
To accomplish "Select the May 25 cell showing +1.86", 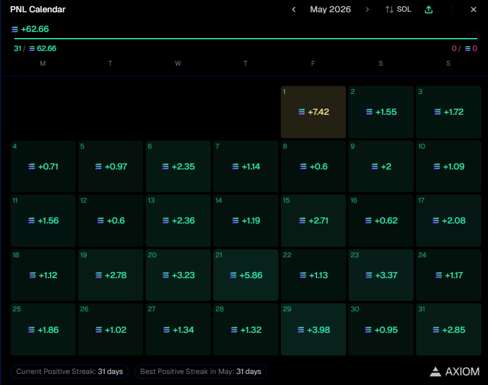I will [43, 330].
